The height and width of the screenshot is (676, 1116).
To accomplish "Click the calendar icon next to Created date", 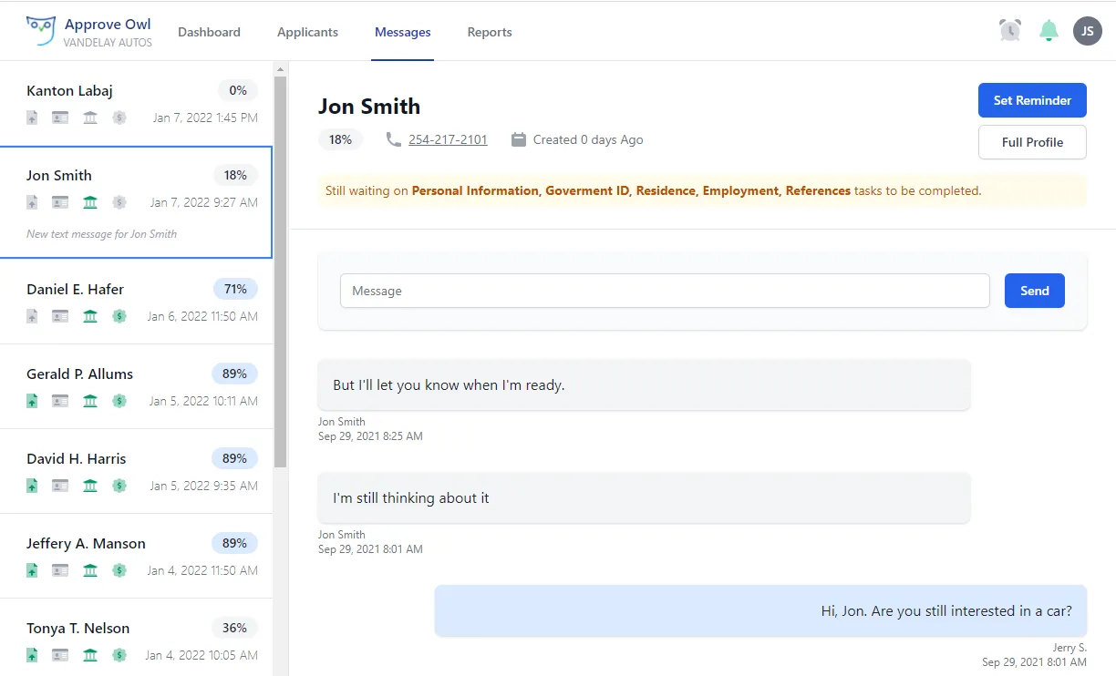I will (x=519, y=139).
